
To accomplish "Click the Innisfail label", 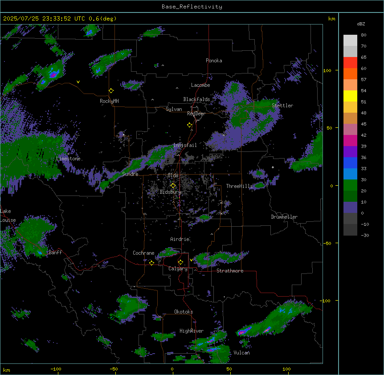I will click(185, 145).
